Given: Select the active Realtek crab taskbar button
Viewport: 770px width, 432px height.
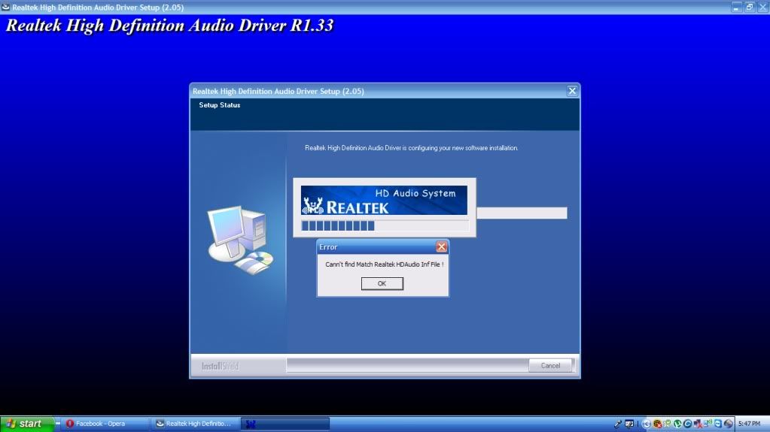Looking at the screenshot, I should click(x=285, y=424).
